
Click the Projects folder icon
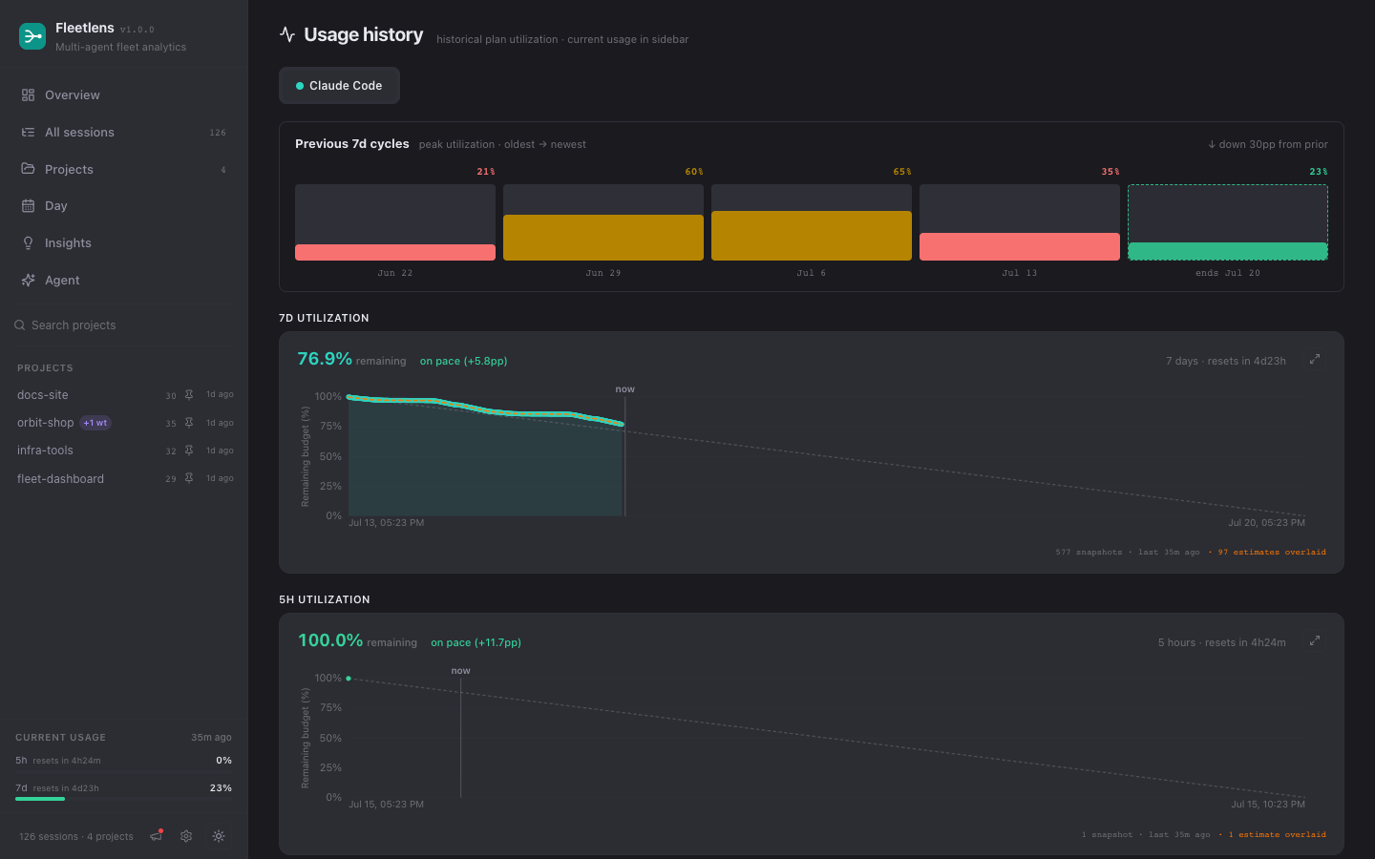click(28, 169)
